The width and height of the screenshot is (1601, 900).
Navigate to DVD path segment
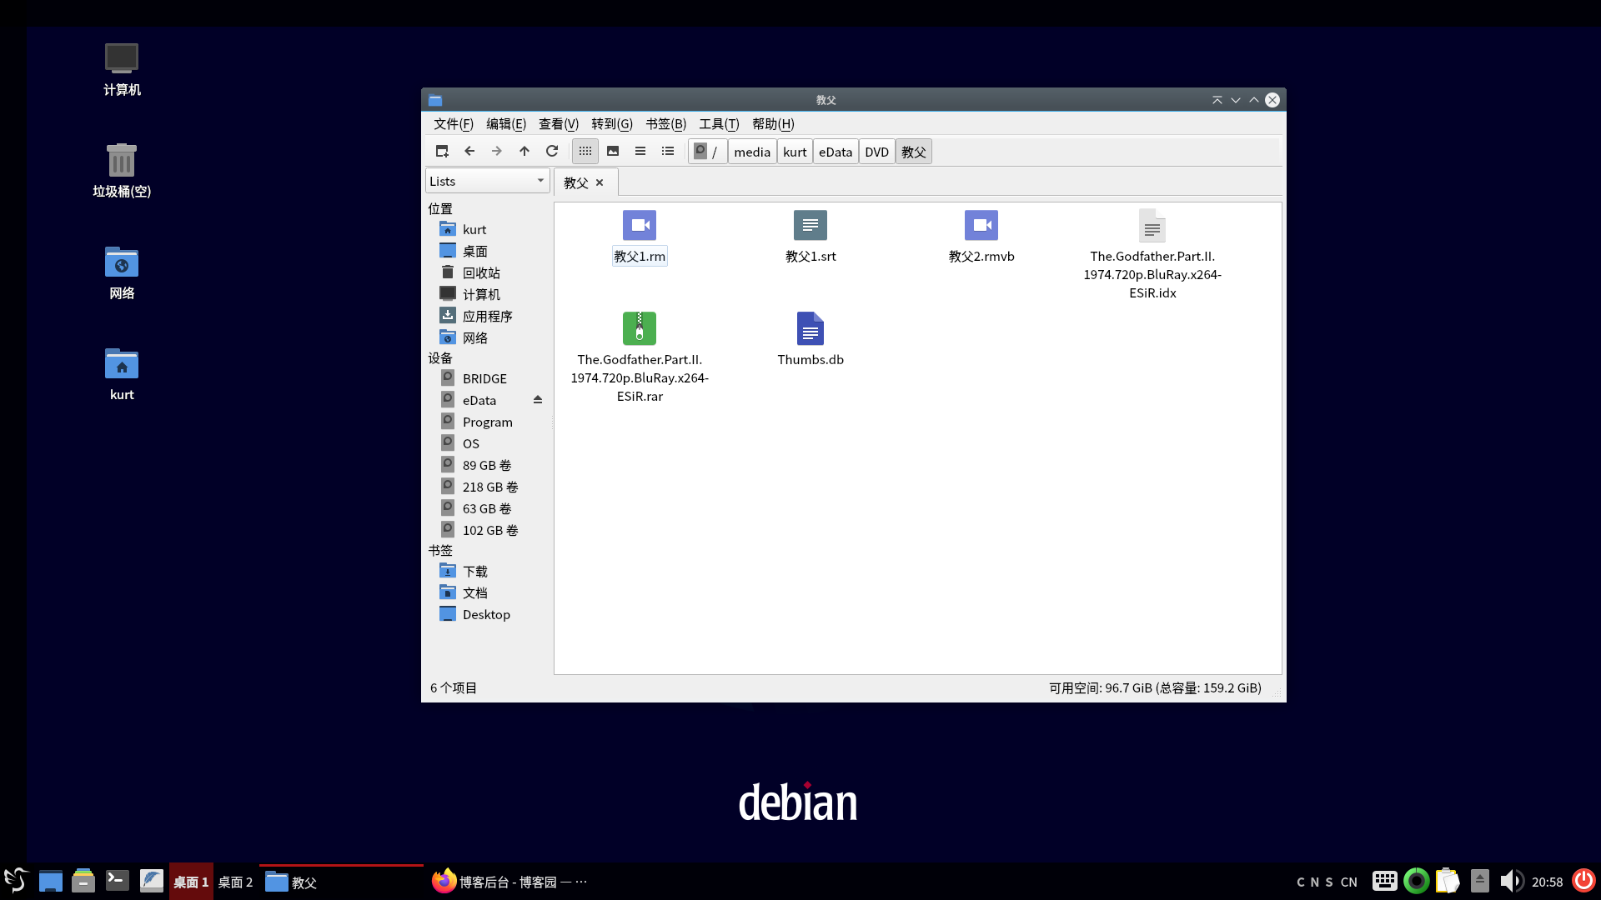click(x=876, y=152)
